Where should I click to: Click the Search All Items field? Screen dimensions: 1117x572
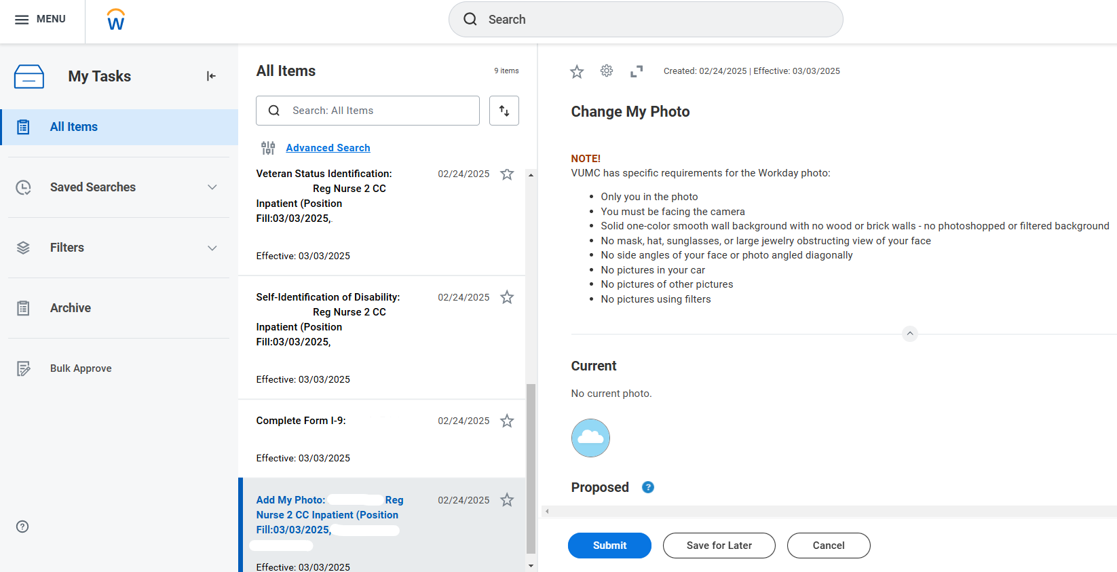click(x=377, y=111)
